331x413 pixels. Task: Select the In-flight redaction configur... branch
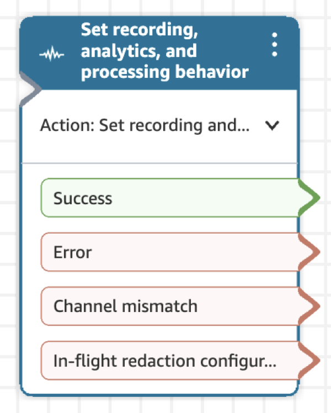click(x=164, y=361)
